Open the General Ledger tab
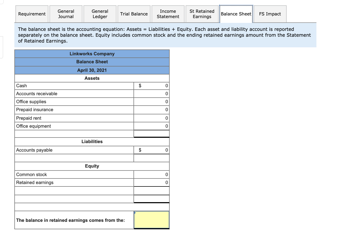351x233 pixels. 100,14
